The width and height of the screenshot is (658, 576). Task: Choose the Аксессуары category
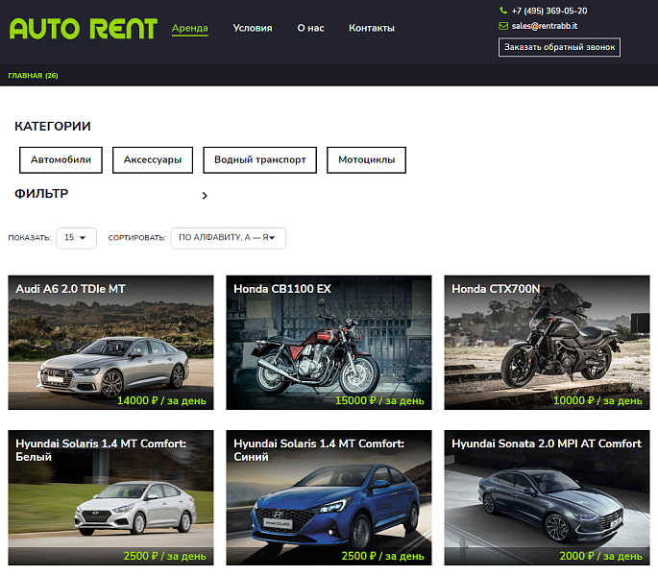click(153, 160)
